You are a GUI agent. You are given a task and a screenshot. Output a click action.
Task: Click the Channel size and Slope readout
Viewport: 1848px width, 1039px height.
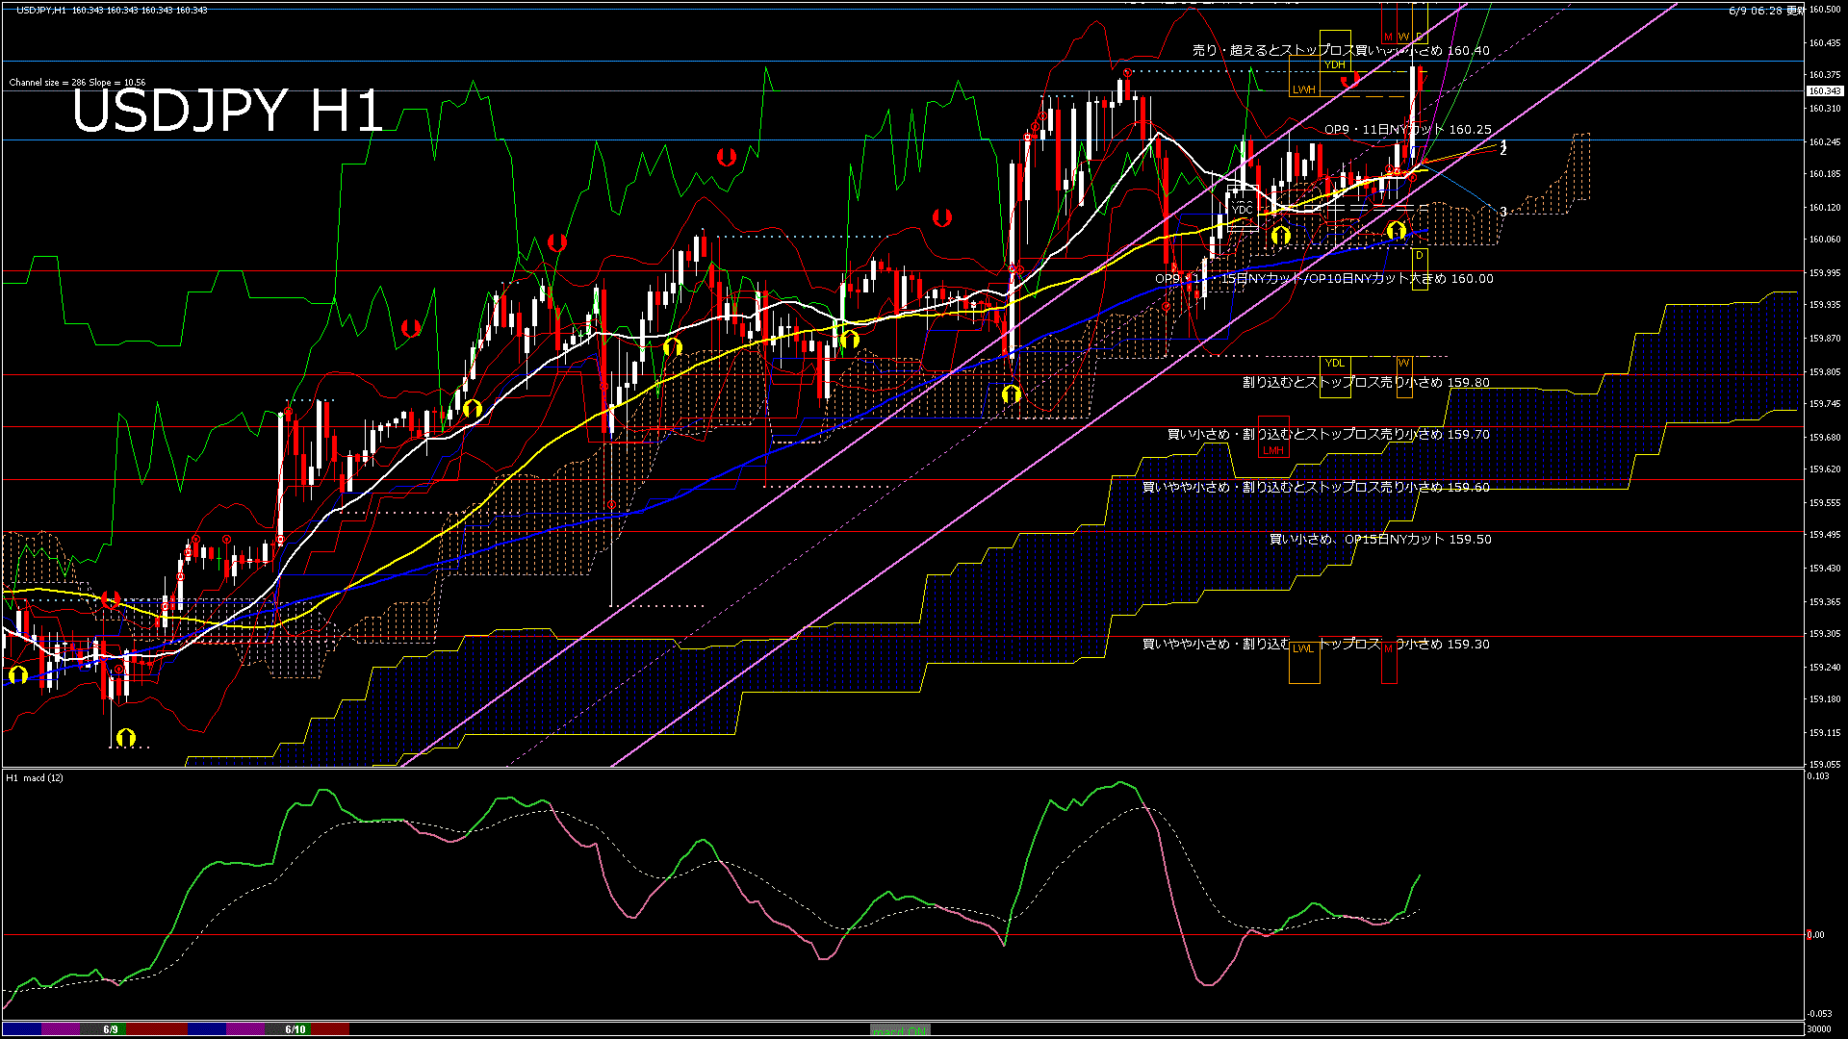tap(77, 83)
